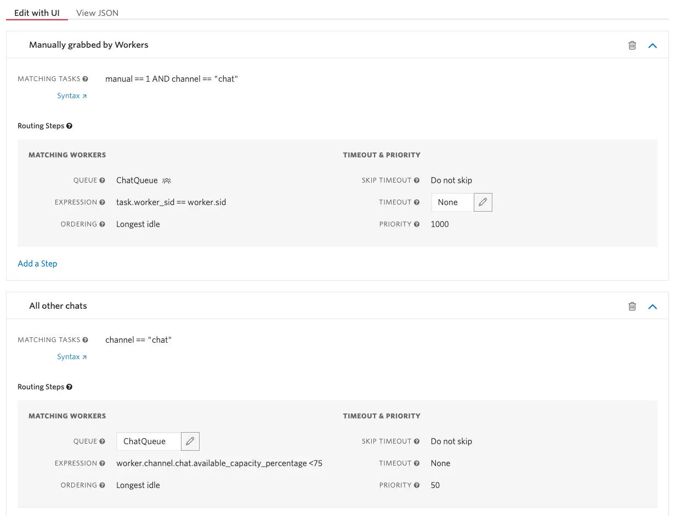Viewport: 675px width, 516px height.
Task: Delete the All other chats filter
Action: click(632, 307)
